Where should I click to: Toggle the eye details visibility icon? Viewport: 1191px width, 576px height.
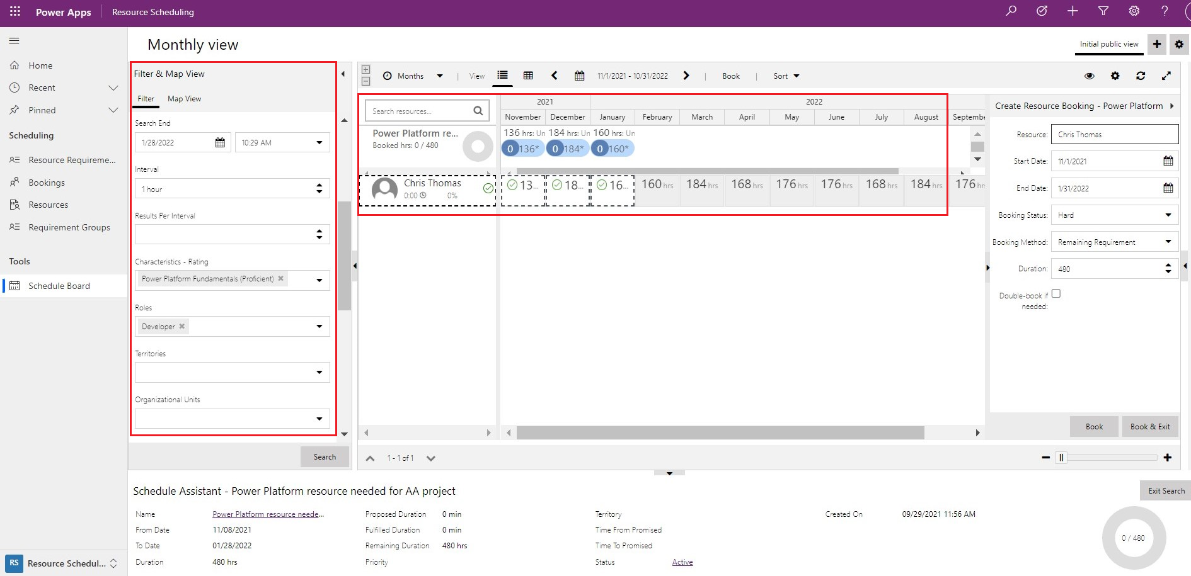[x=1089, y=76]
